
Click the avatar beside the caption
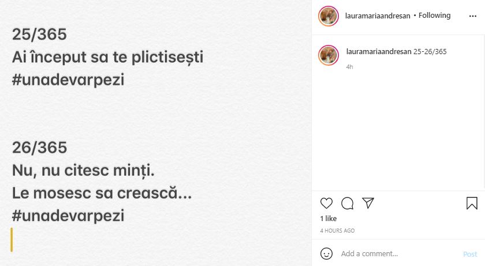point(329,55)
